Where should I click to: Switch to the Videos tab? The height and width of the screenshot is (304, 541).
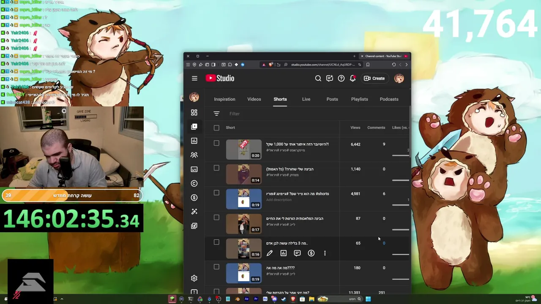pos(254,99)
